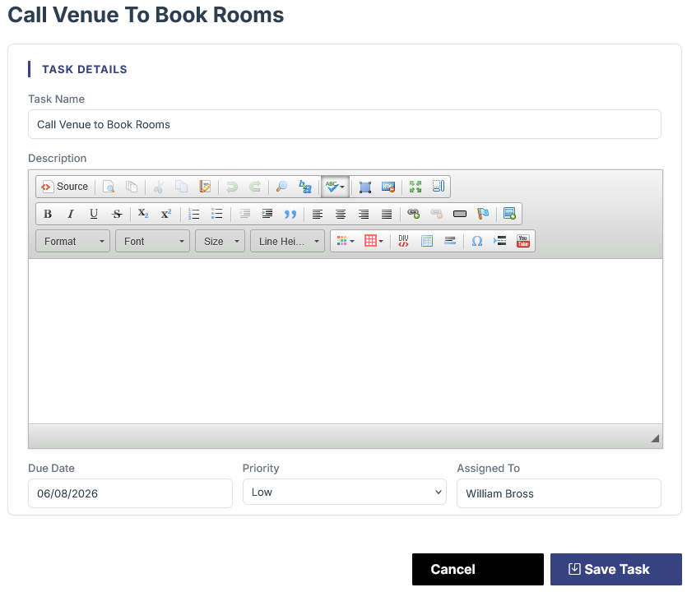Screen dimensions: 687x592
Task: Open the text color picker
Action: 346,241
